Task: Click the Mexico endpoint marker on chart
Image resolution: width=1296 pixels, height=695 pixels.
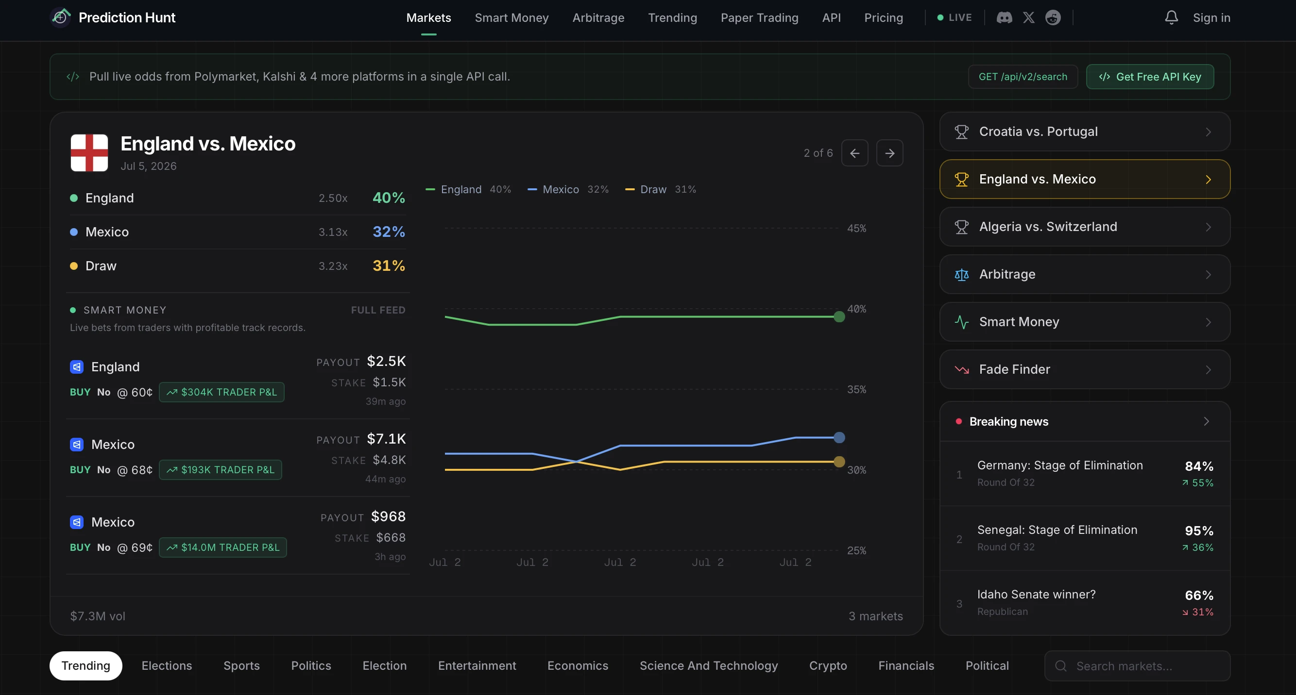Action: [839, 438]
